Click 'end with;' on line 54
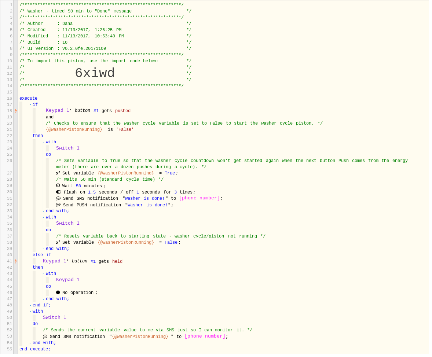The image size is (432, 357). (x=44, y=343)
